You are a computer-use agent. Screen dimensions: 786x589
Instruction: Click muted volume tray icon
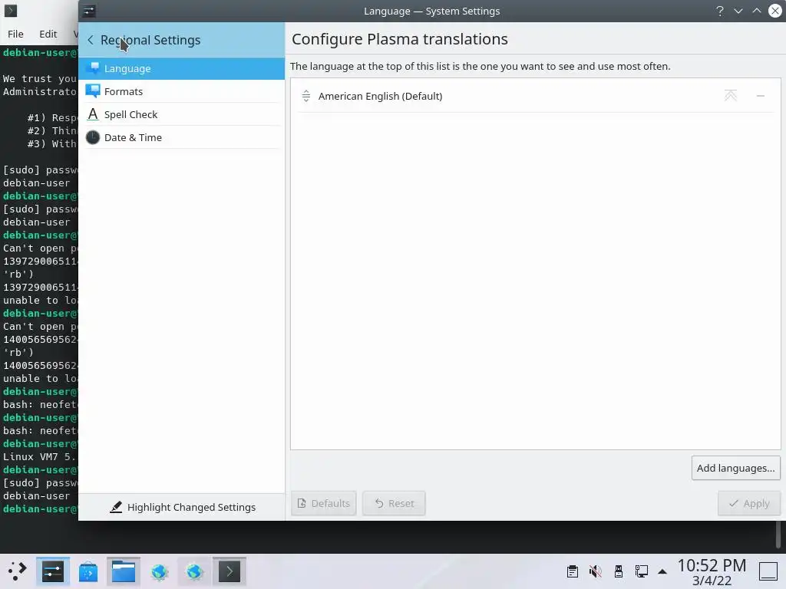[x=596, y=571]
